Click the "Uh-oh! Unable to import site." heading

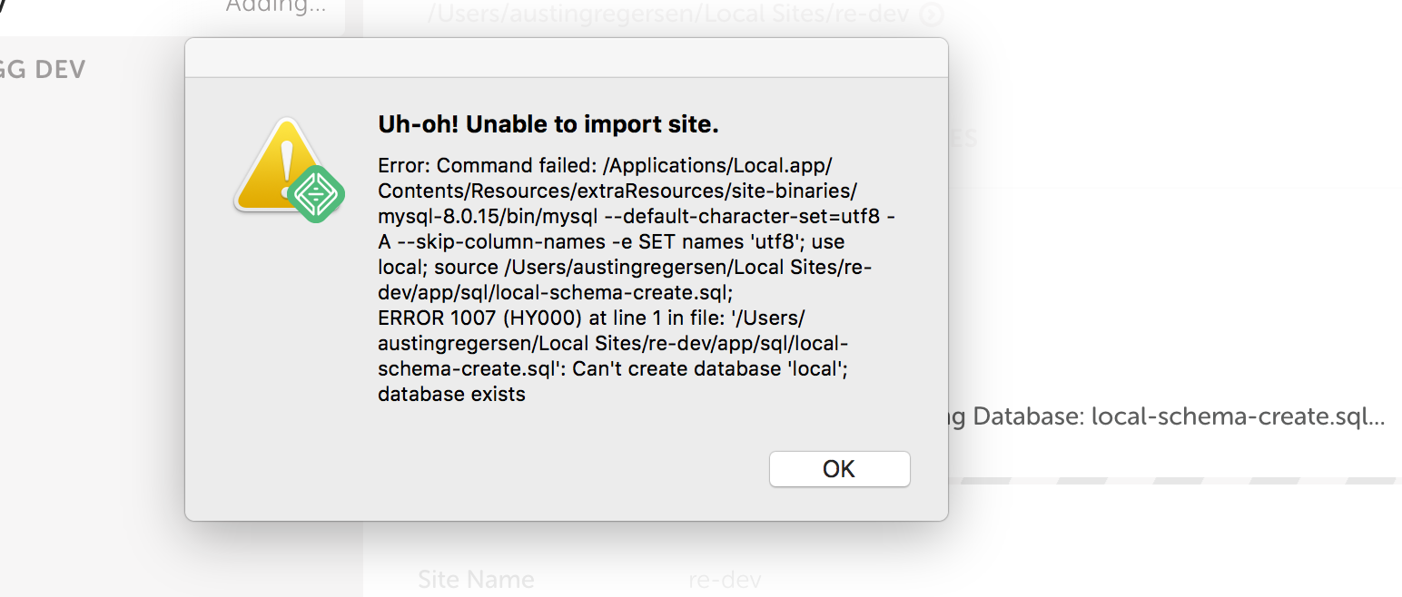click(x=548, y=125)
